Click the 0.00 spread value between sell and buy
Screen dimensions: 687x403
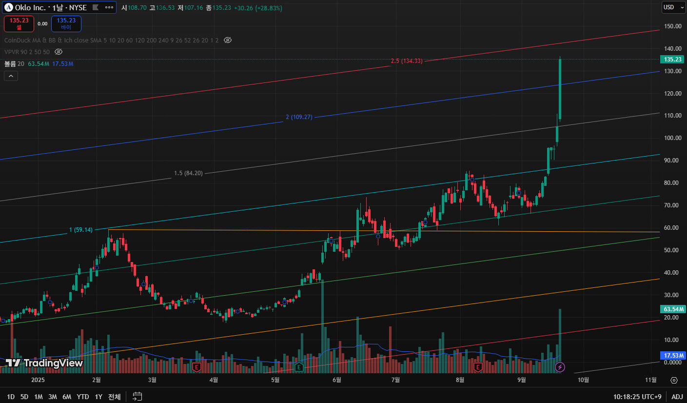point(42,23)
